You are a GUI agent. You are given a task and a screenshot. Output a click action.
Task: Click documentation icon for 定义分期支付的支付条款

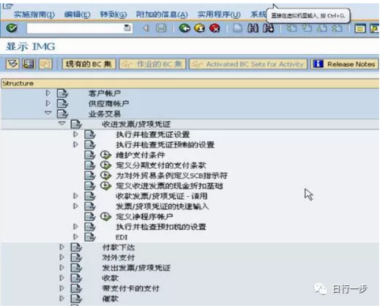pyautogui.click(x=90, y=165)
